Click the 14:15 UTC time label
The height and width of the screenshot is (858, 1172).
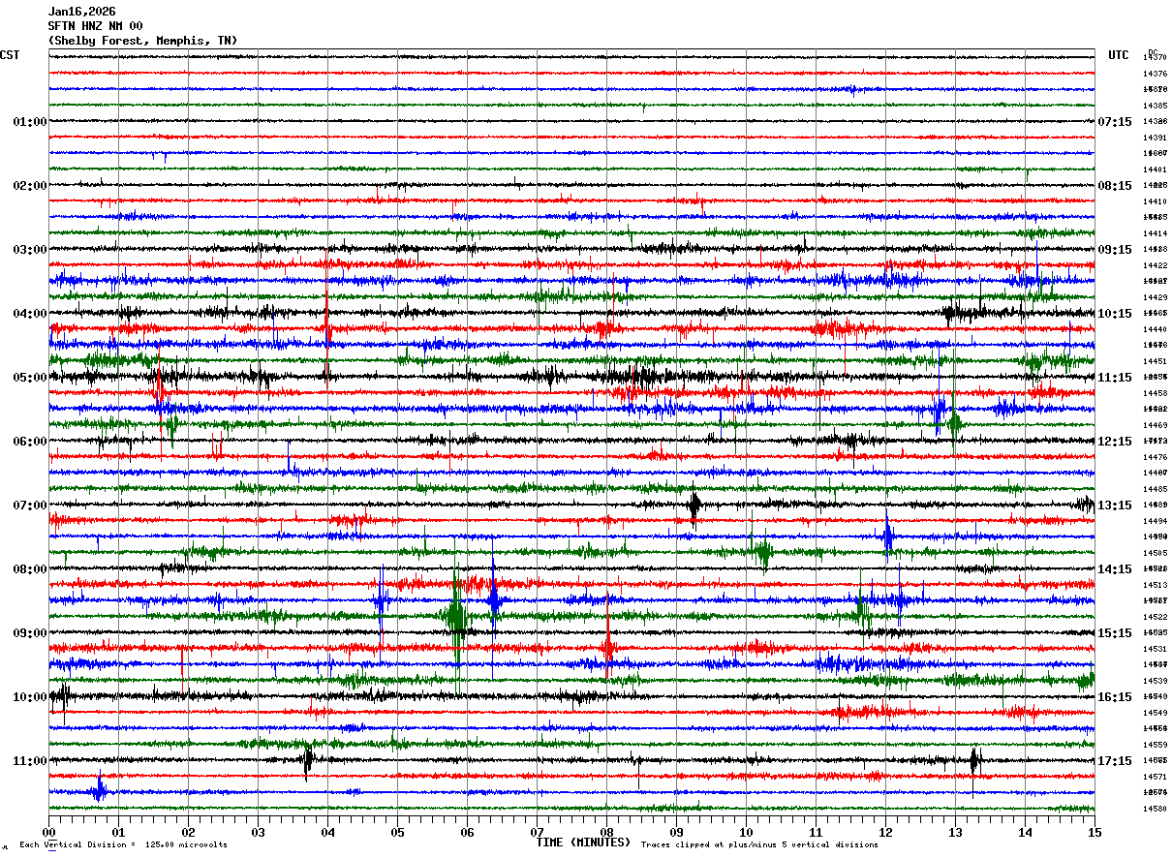[x=1115, y=569]
